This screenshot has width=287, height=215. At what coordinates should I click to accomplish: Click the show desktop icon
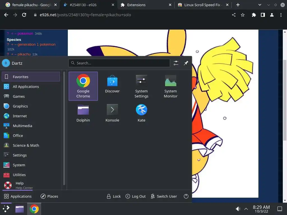280,209
